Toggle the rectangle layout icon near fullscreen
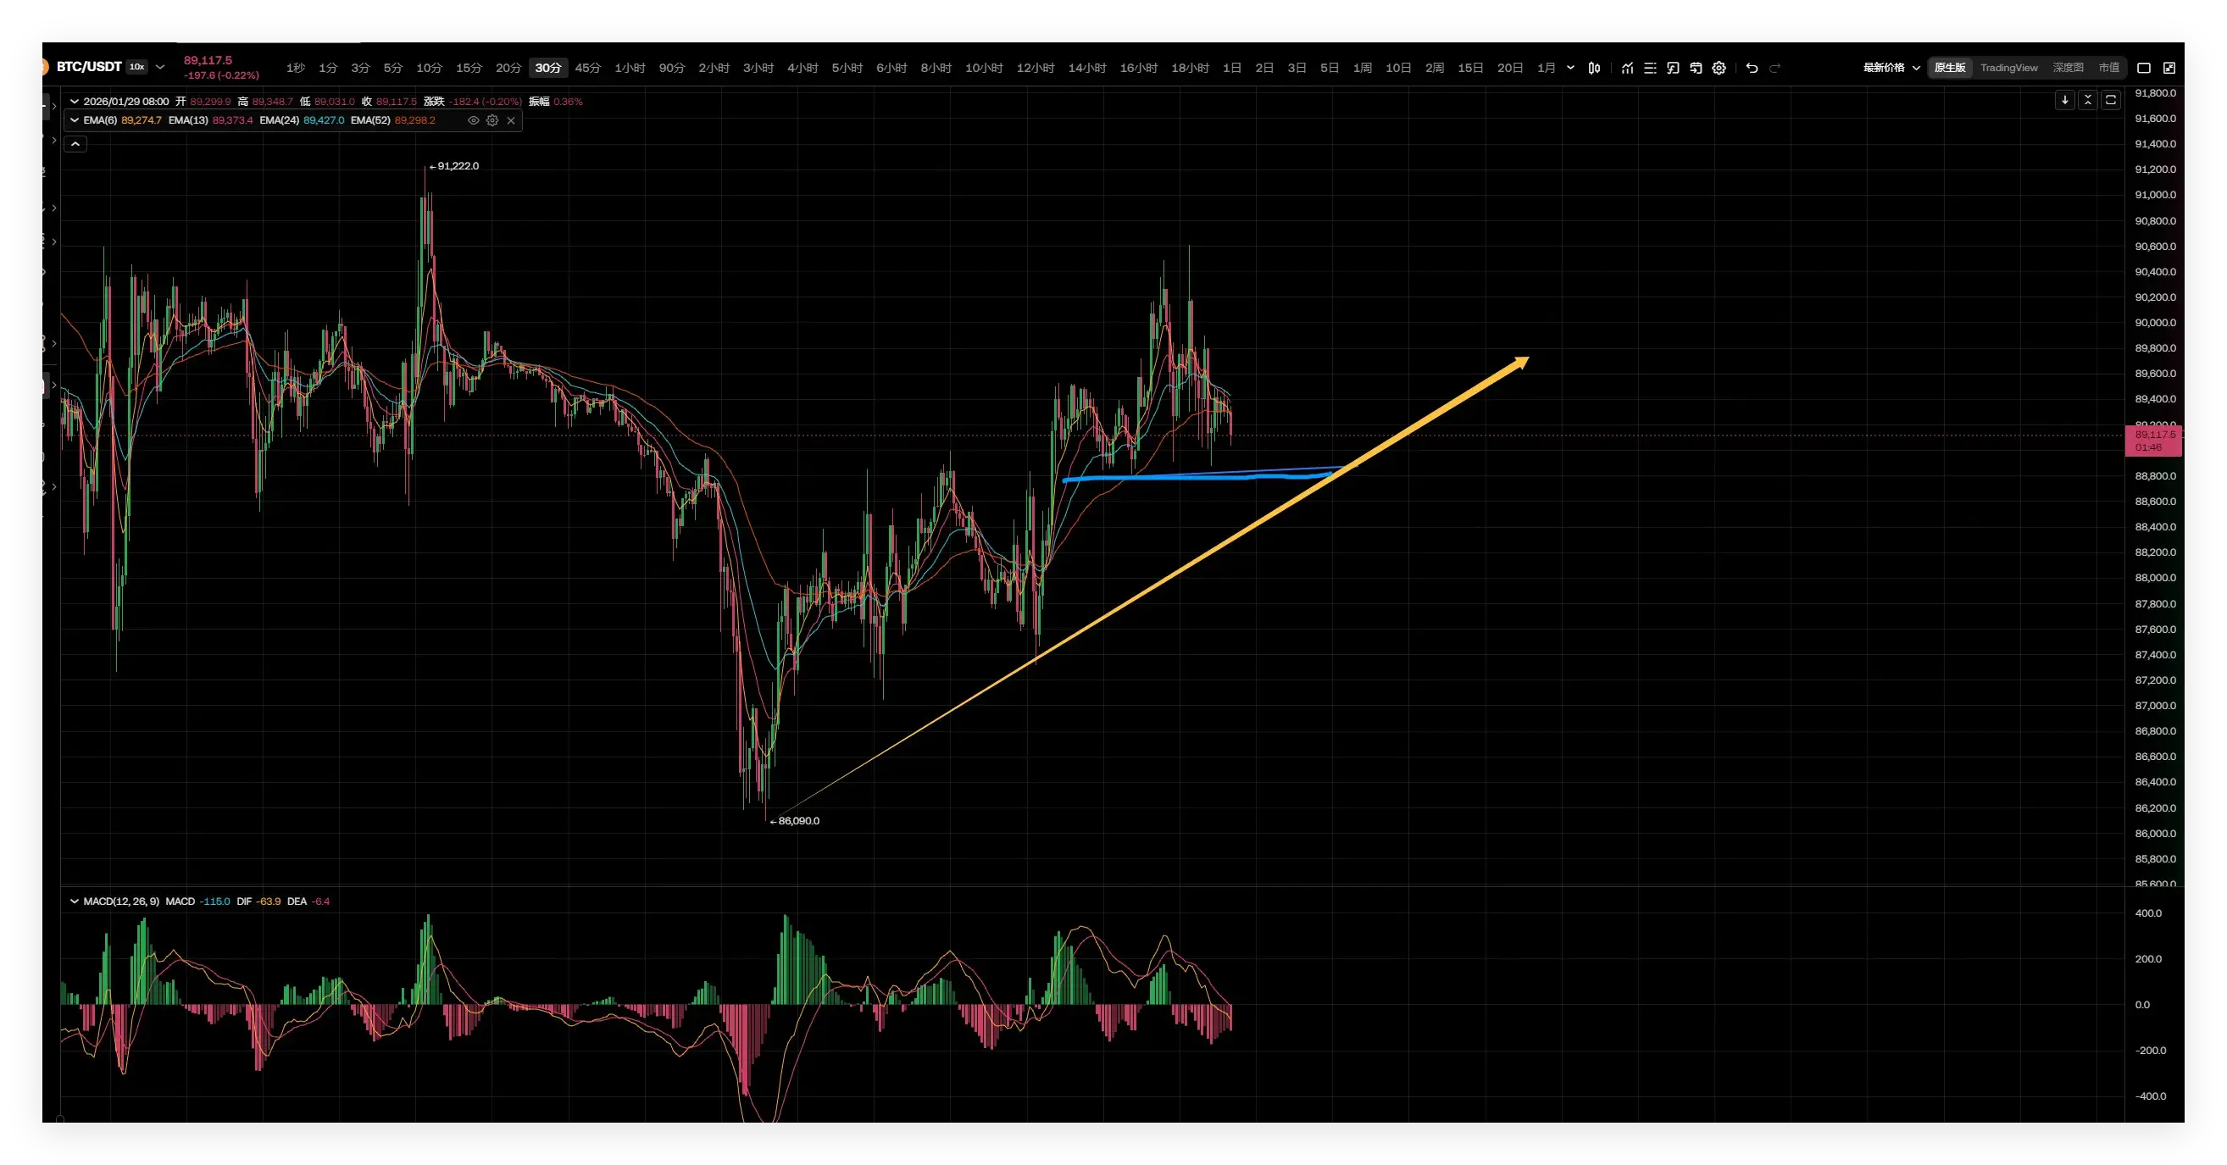The image size is (2227, 1165). (x=2144, y=68)
